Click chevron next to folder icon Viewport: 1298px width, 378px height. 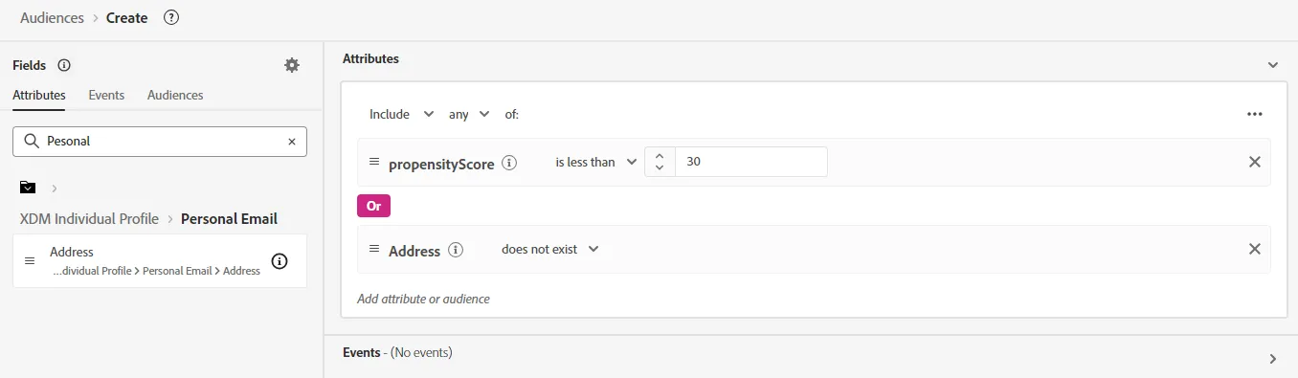(55, 188)
